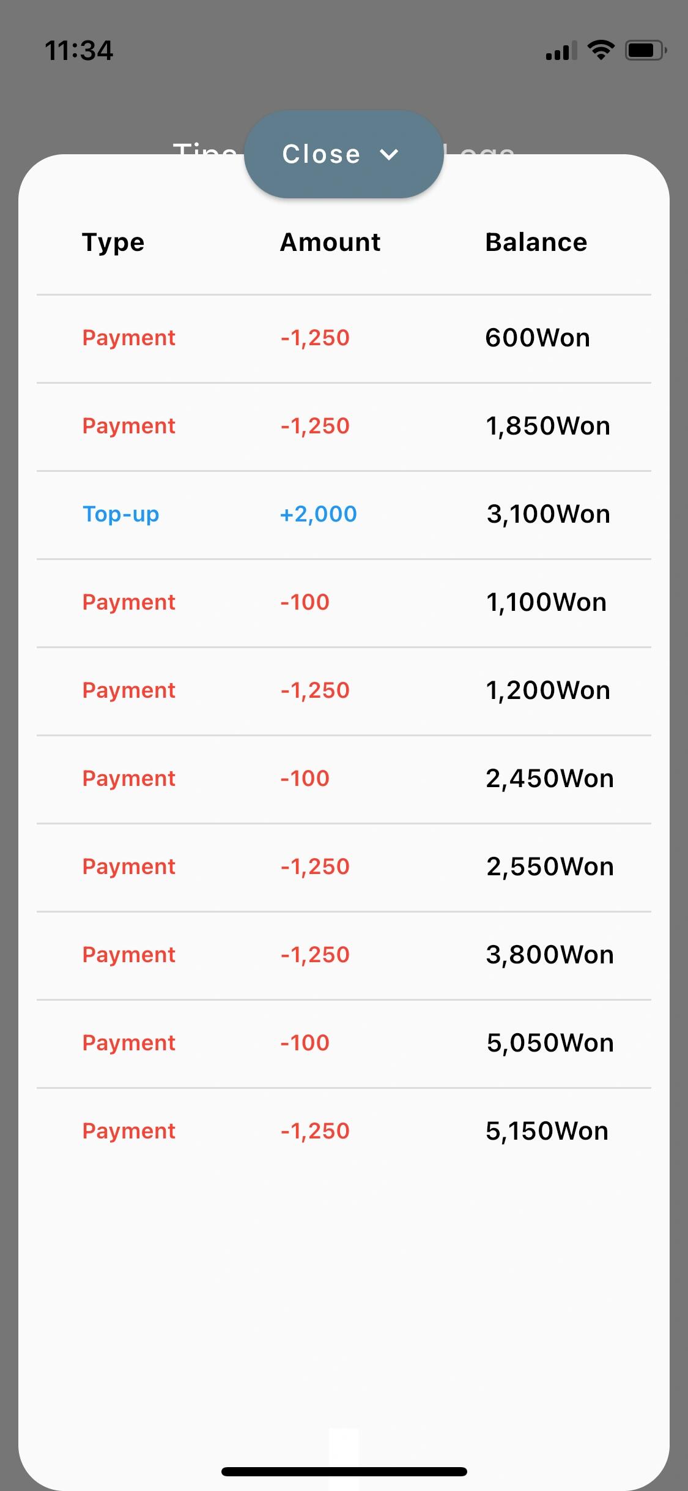Tap the 11:34 clock in status bar
The height and width of the screenshot is (1491, 688).
(79, 50)
